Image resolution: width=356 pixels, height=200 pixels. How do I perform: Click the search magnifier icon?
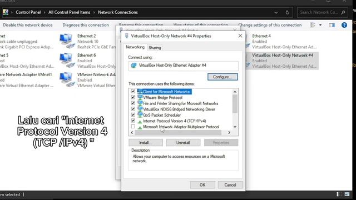coord(343,12)
